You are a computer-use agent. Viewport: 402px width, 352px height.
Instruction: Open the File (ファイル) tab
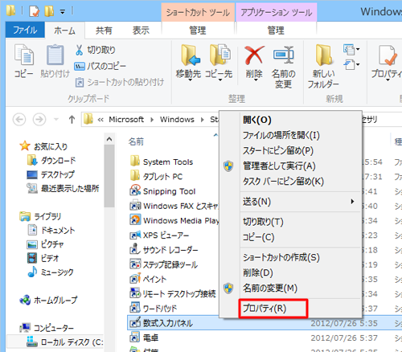click(x=25, y=30)
